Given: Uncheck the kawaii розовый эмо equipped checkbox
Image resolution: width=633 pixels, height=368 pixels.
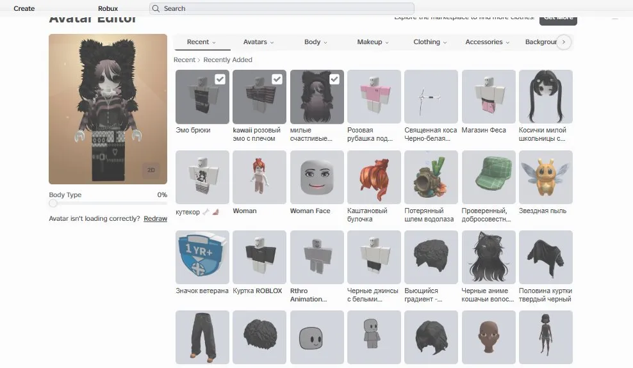Looking at the screenshot, I should click(x=277, y=79).
